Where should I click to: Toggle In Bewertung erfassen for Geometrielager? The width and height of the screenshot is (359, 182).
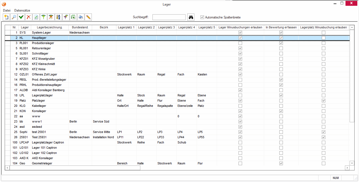tap(281, 163)
